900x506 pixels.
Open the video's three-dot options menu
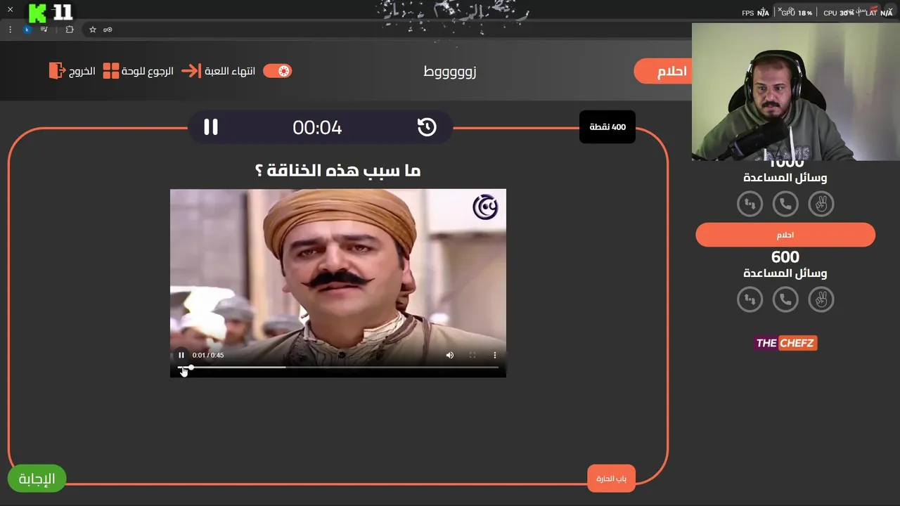[x=495, y=355]
